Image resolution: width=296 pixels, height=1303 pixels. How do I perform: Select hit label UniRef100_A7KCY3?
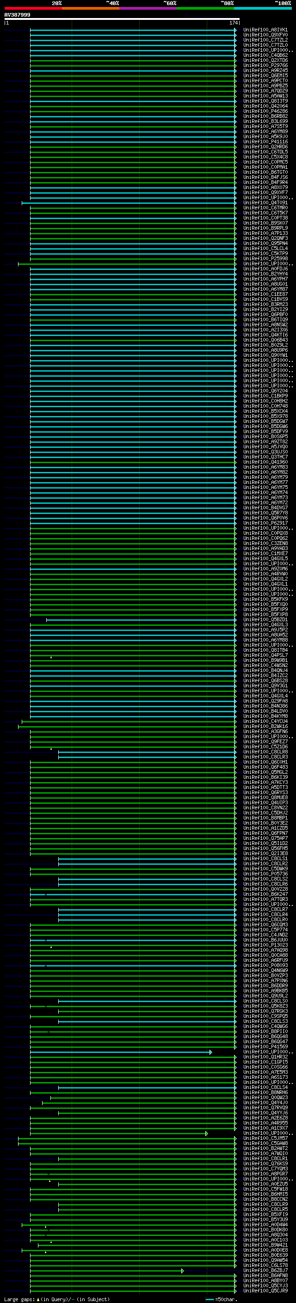coord(265,782)
